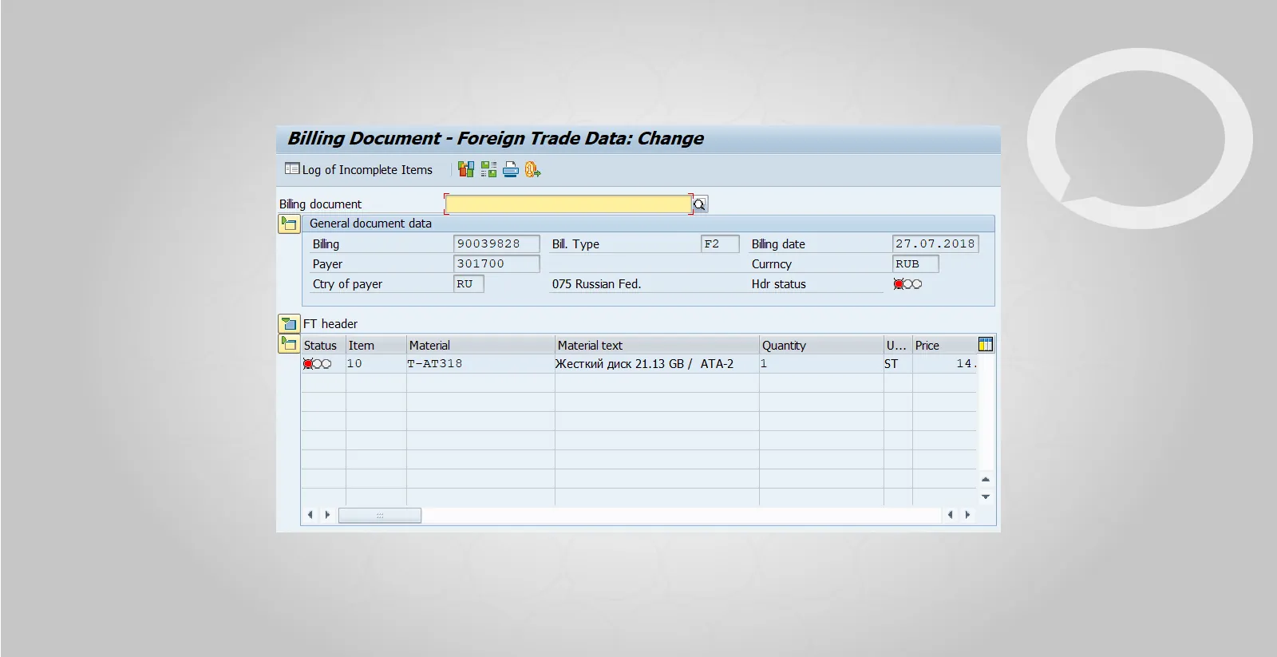Click the 075 Russian Fed. text
The image size is (1277, 657).
coord(596,284)
